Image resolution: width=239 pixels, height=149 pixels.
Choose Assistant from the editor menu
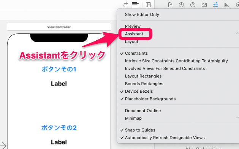[134, 34]
